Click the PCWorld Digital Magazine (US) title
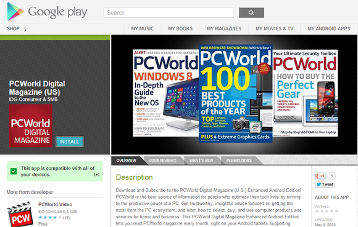This screenshot has width=358, height=227. [37, 88]
